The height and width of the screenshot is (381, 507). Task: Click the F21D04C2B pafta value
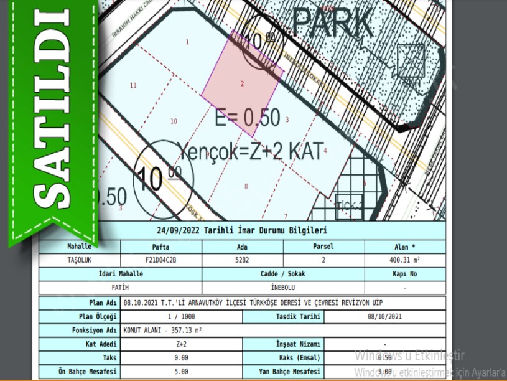pyautogui.click(x=156, y=260)
